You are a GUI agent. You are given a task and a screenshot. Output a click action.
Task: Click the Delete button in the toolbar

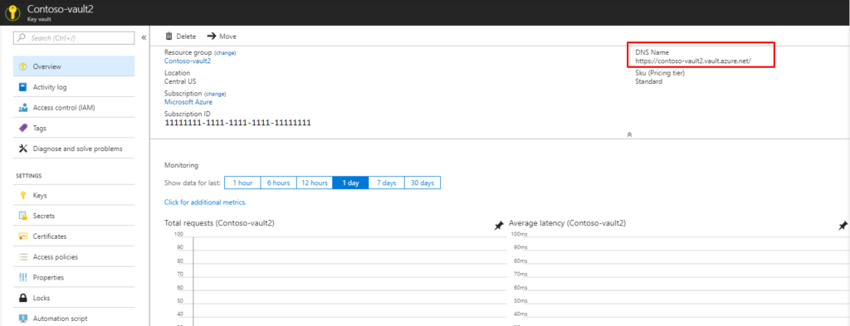(x=180, y=36)
